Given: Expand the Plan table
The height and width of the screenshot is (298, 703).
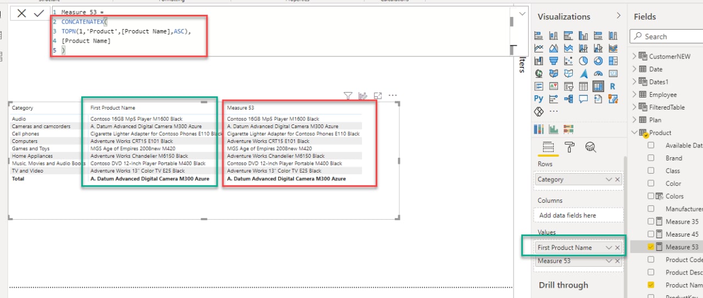Looking at the screenshot, I should (634, 119).
